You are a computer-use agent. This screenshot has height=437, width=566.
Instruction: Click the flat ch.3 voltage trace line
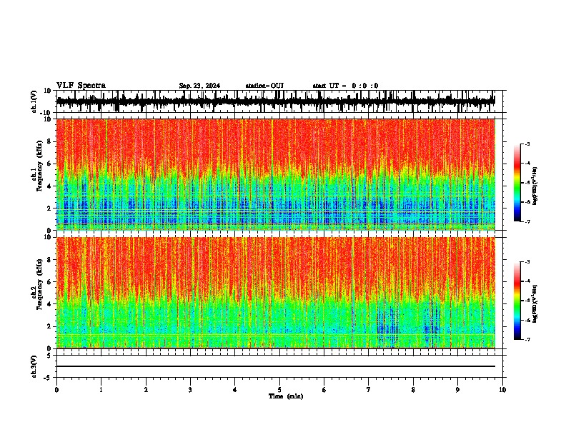click(x=275, y=366)
